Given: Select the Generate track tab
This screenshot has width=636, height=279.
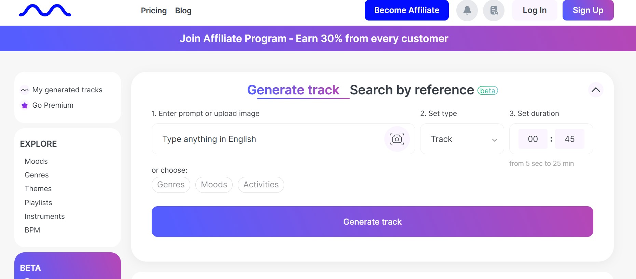Looking at the screenshot, I should [293, 90].
